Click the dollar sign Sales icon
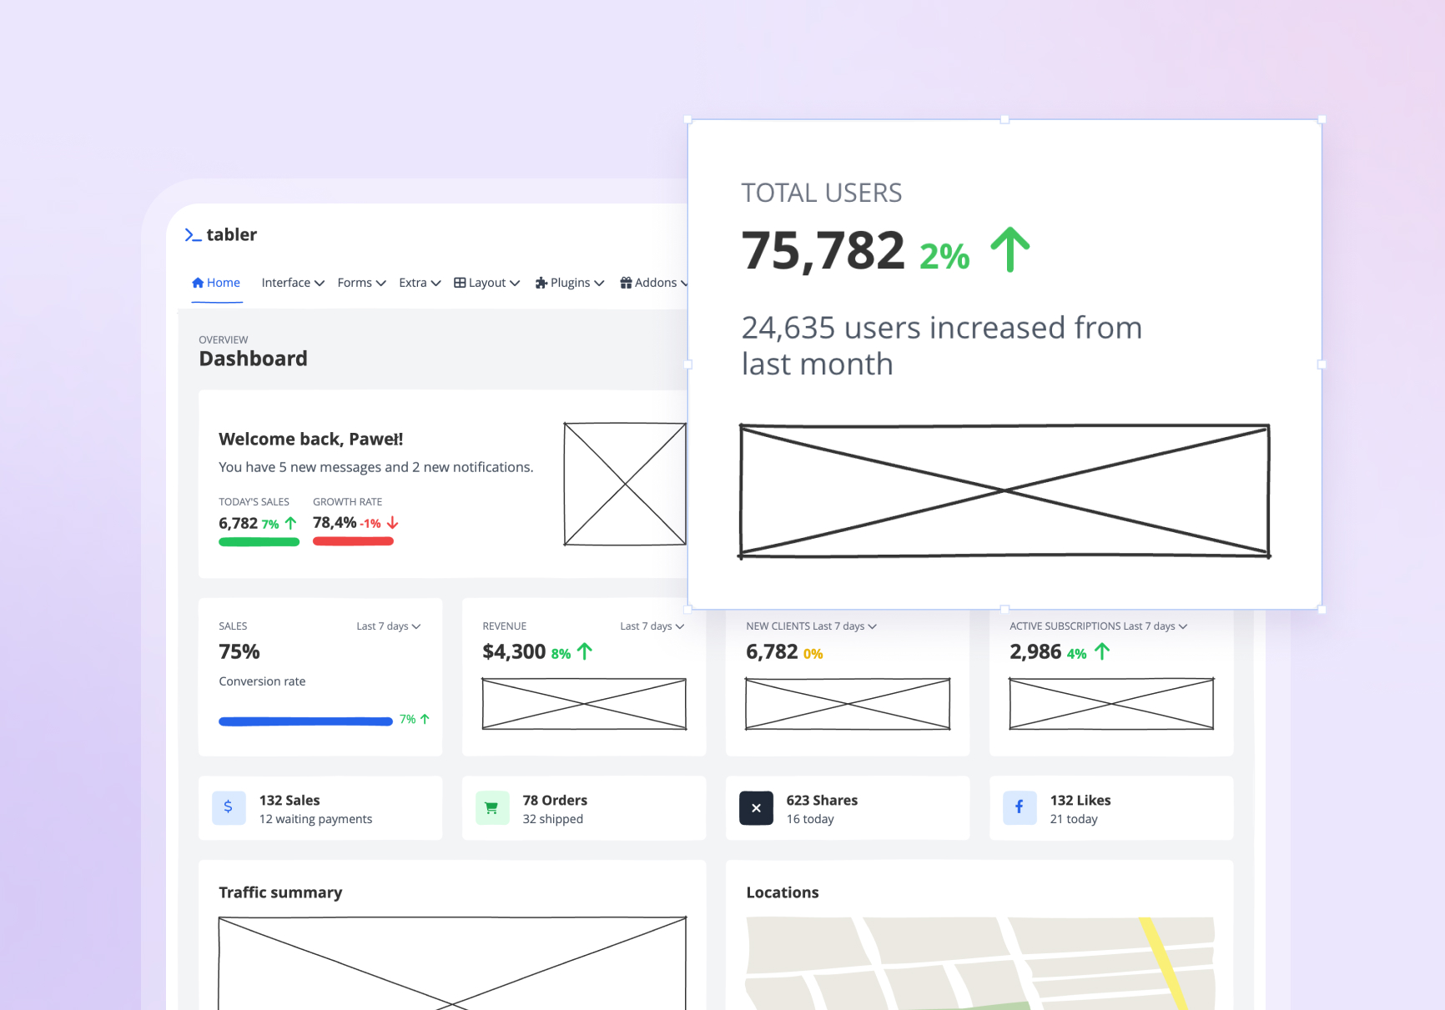 click(229, 807)
